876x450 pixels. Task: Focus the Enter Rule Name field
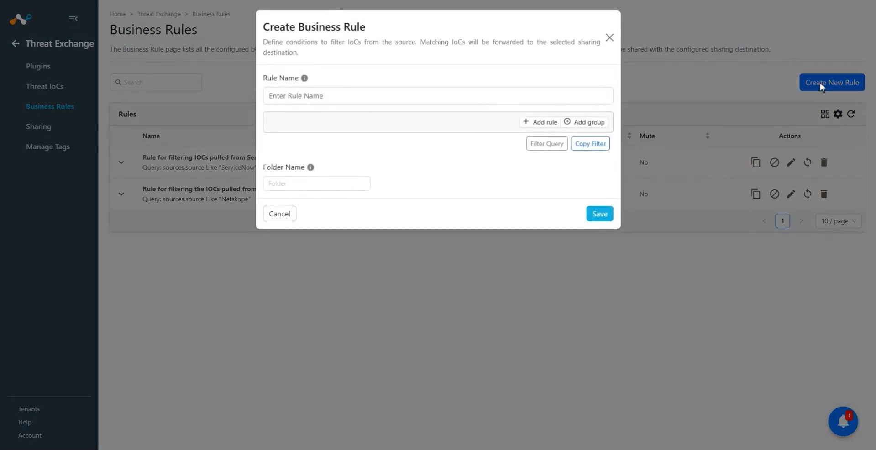point(438,96)
